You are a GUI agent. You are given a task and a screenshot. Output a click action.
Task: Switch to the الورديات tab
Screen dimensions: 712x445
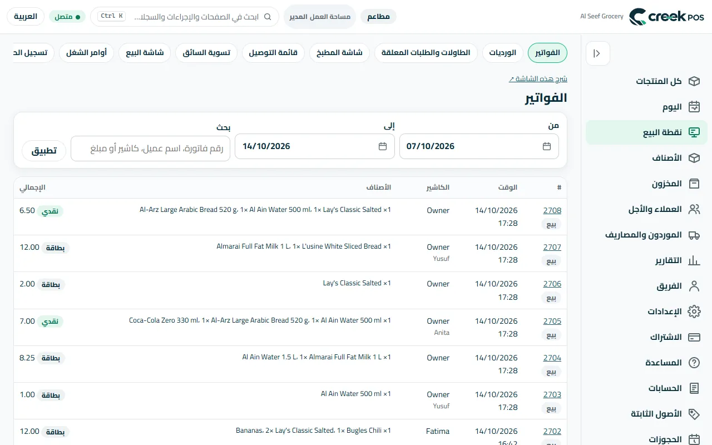pos(503,53)
